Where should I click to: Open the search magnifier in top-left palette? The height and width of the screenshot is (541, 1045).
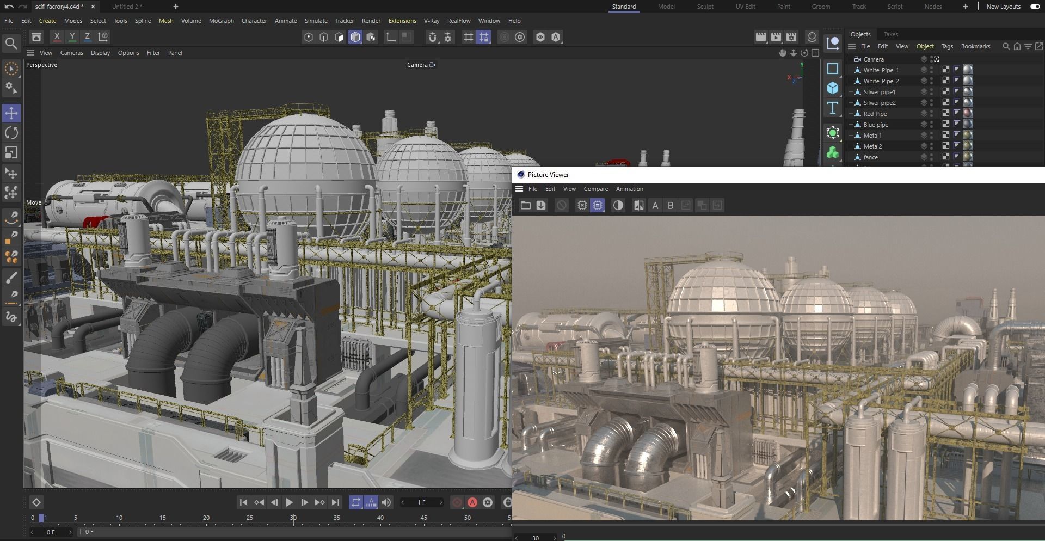pos(11,43)
